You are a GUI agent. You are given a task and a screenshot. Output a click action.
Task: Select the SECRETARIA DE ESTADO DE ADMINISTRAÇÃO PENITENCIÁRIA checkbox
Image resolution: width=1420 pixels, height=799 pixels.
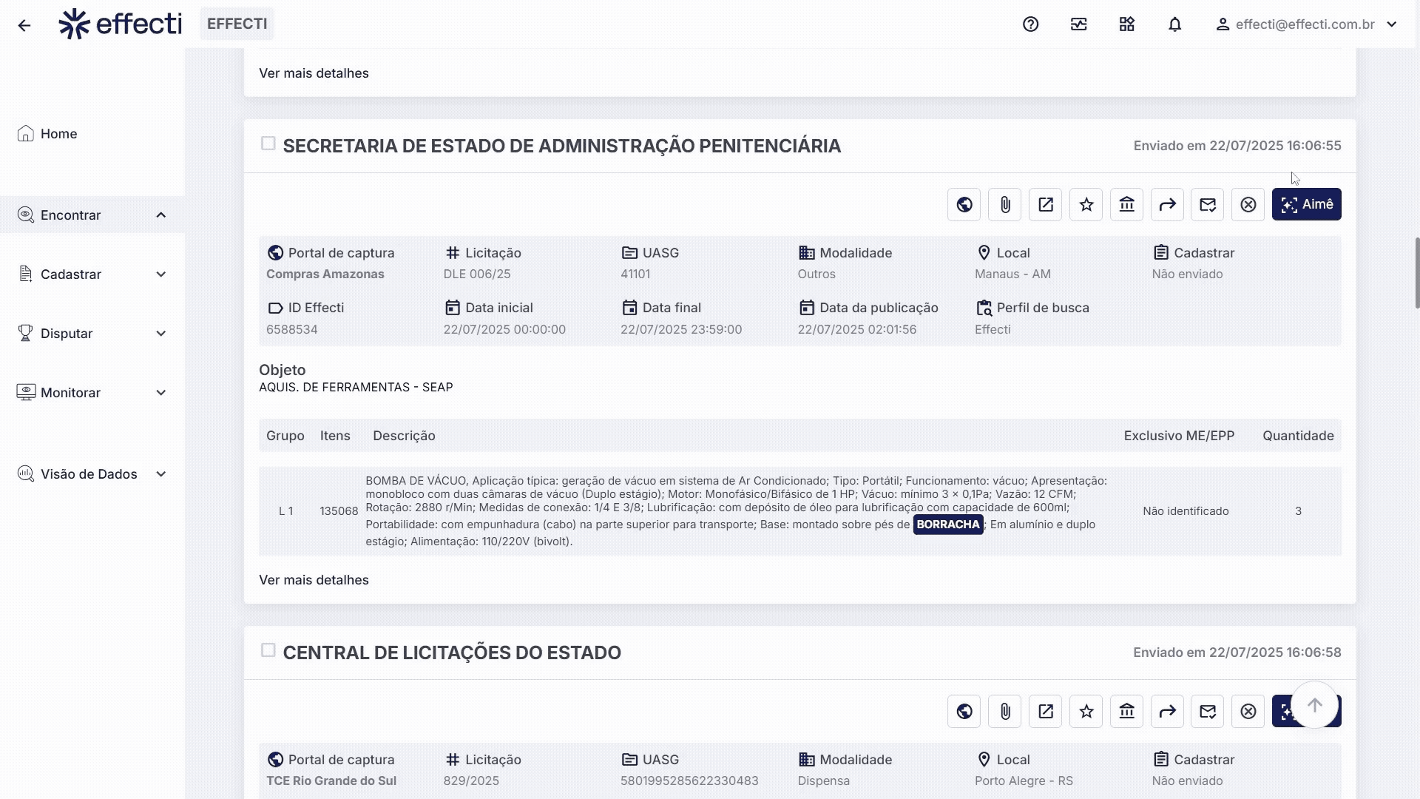tap(268, 144)
